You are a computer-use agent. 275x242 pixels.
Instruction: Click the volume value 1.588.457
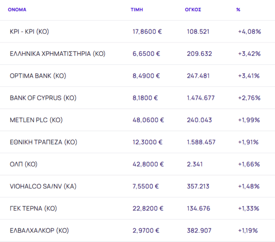201,142
